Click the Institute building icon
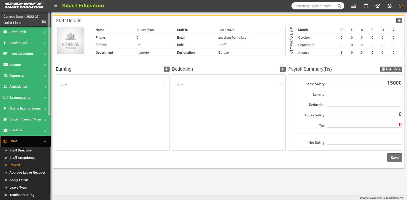This screenshot has height=200, width=407. pyautogui.click(x=5, y=130)
